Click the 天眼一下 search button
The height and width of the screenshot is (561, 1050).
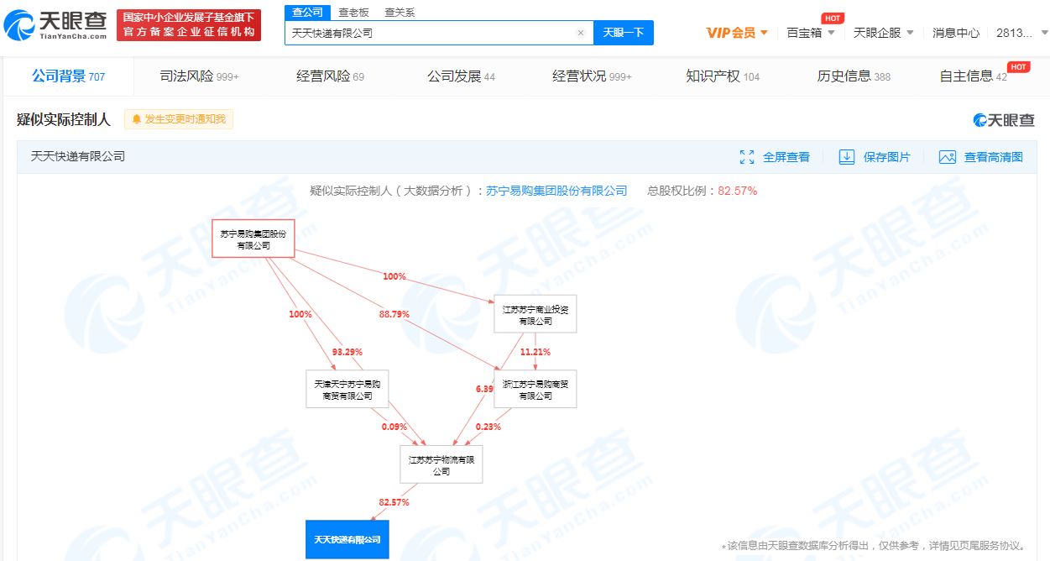[x=624, y=33]
